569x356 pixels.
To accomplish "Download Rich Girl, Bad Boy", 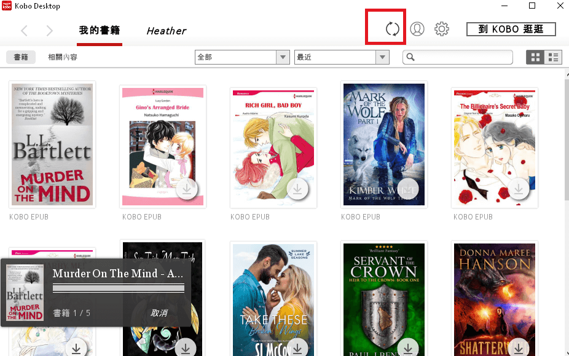I will point(297,189).
